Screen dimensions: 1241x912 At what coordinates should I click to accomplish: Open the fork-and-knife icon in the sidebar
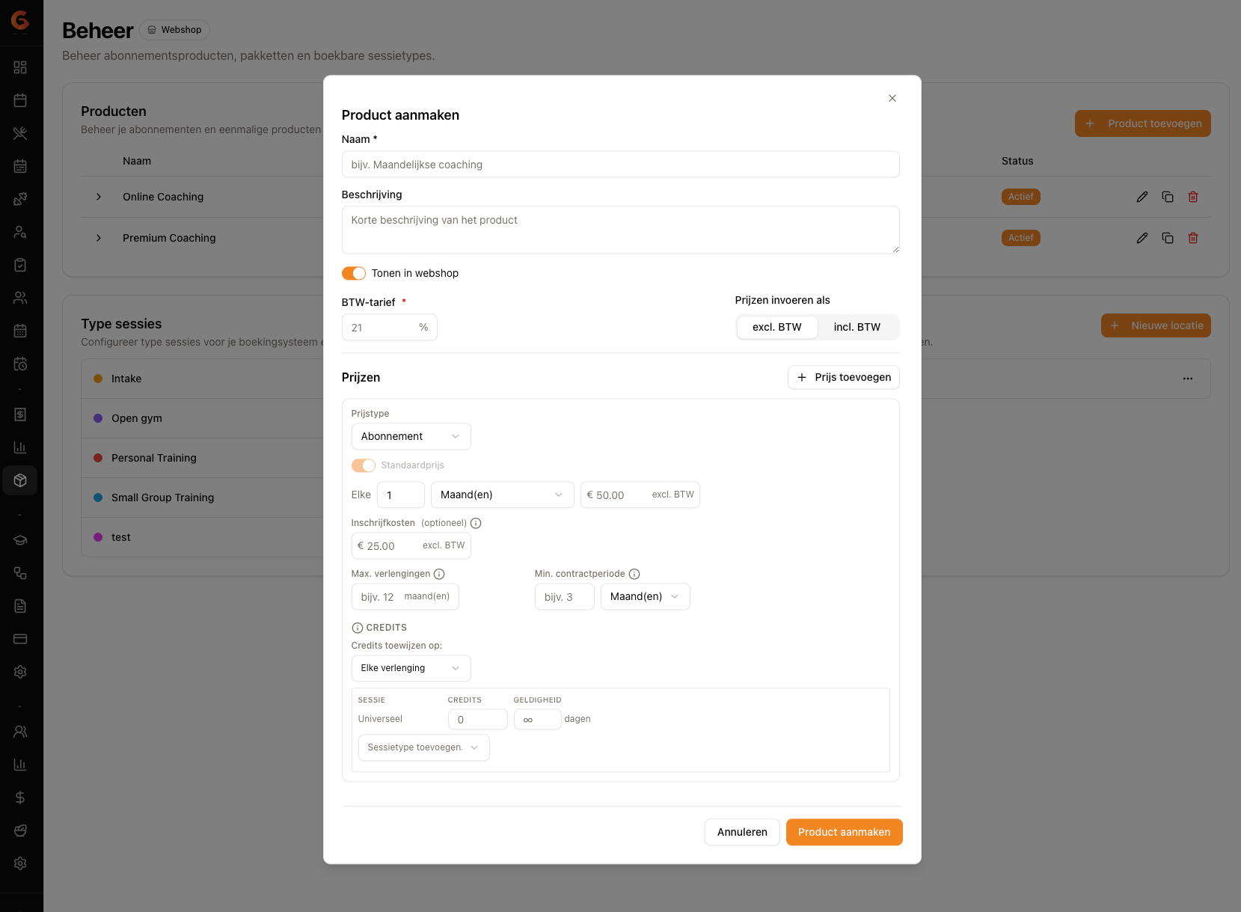click(x=20, y=133)
